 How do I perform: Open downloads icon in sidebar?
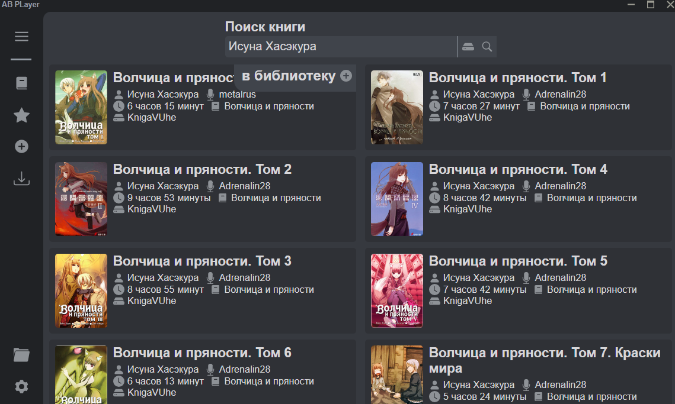pyautogui.click(x=21, y=179)
